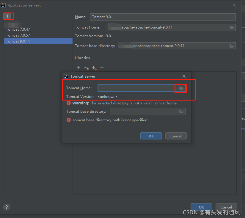This screenshot has height=218, width=245.
Task: Click Cancel in Application Servers window
Action: 226,207
